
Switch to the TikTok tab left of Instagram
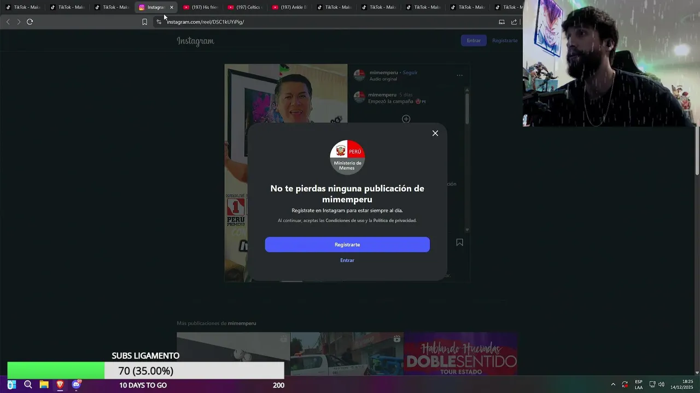coord(112,7)
